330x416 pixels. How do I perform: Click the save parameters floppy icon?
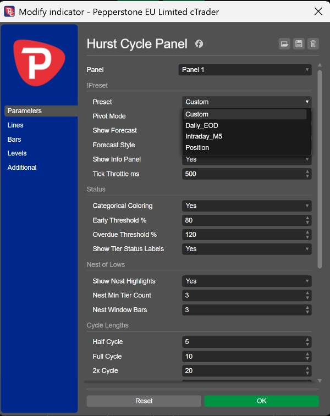click(x=299, y=44)
